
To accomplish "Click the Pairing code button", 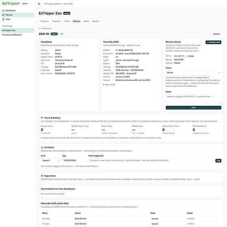I will point(213,42).
